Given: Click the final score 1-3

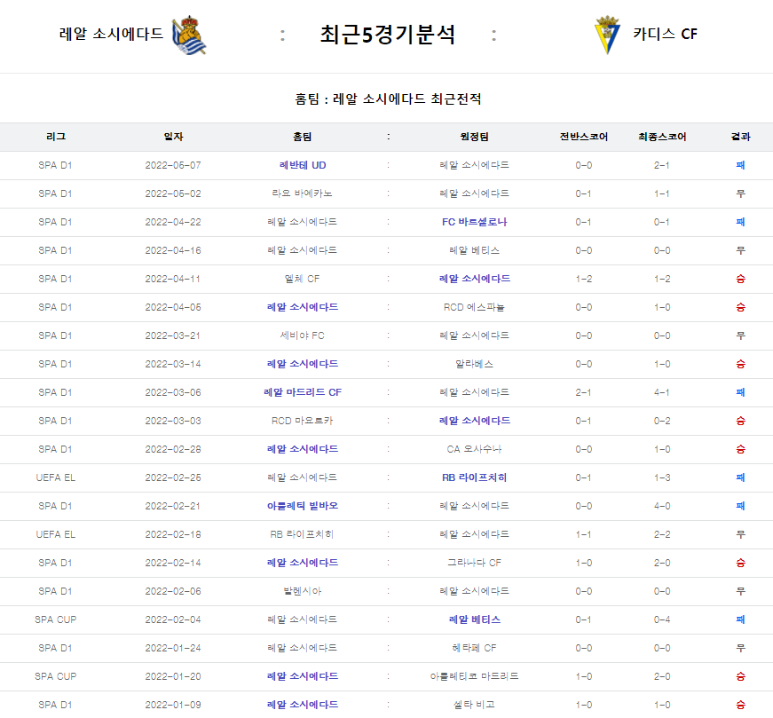Looking at the screenshot, I should tap(662, 477).
